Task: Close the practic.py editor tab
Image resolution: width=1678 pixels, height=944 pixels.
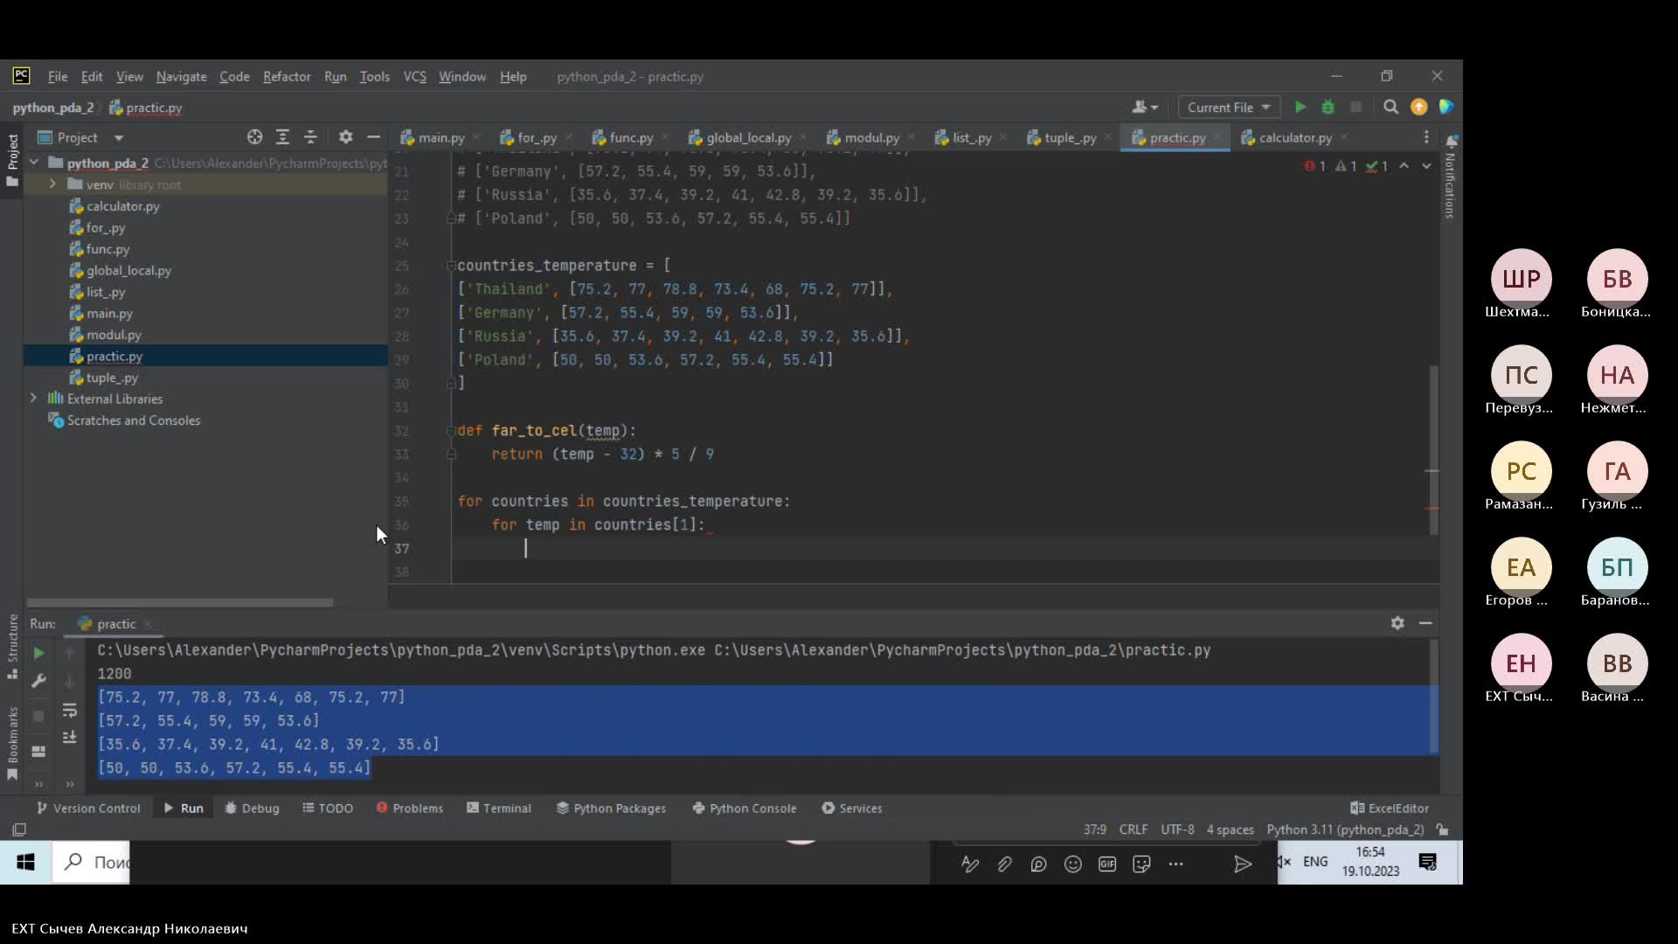Action: coord(1218,137)
